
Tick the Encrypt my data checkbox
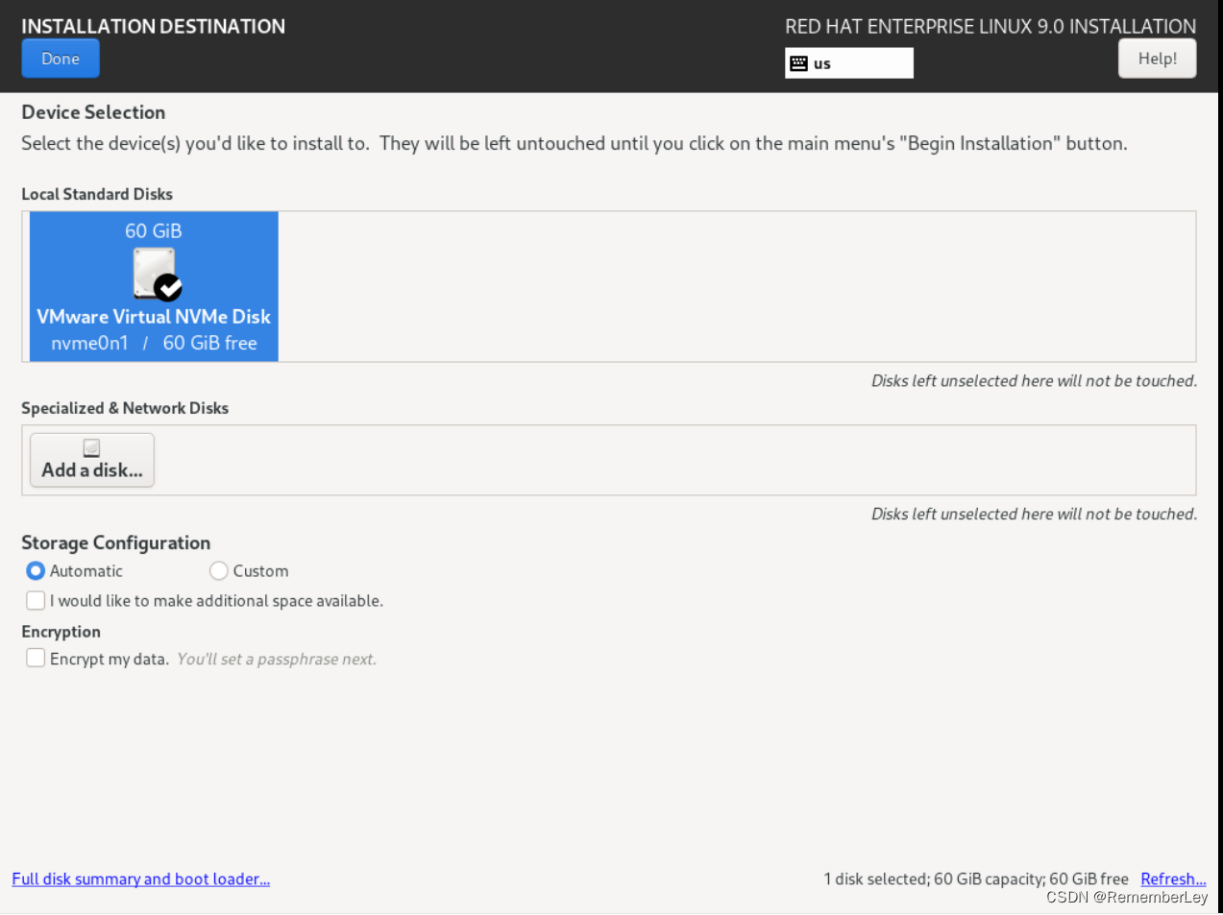(x=36, y=658)
